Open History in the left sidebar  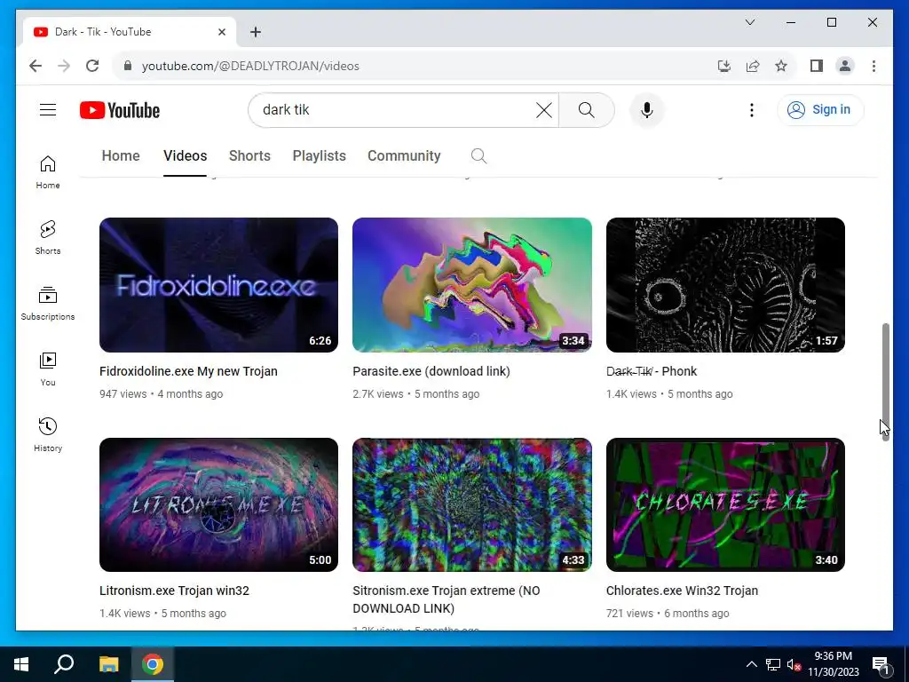tap(48, 435)
